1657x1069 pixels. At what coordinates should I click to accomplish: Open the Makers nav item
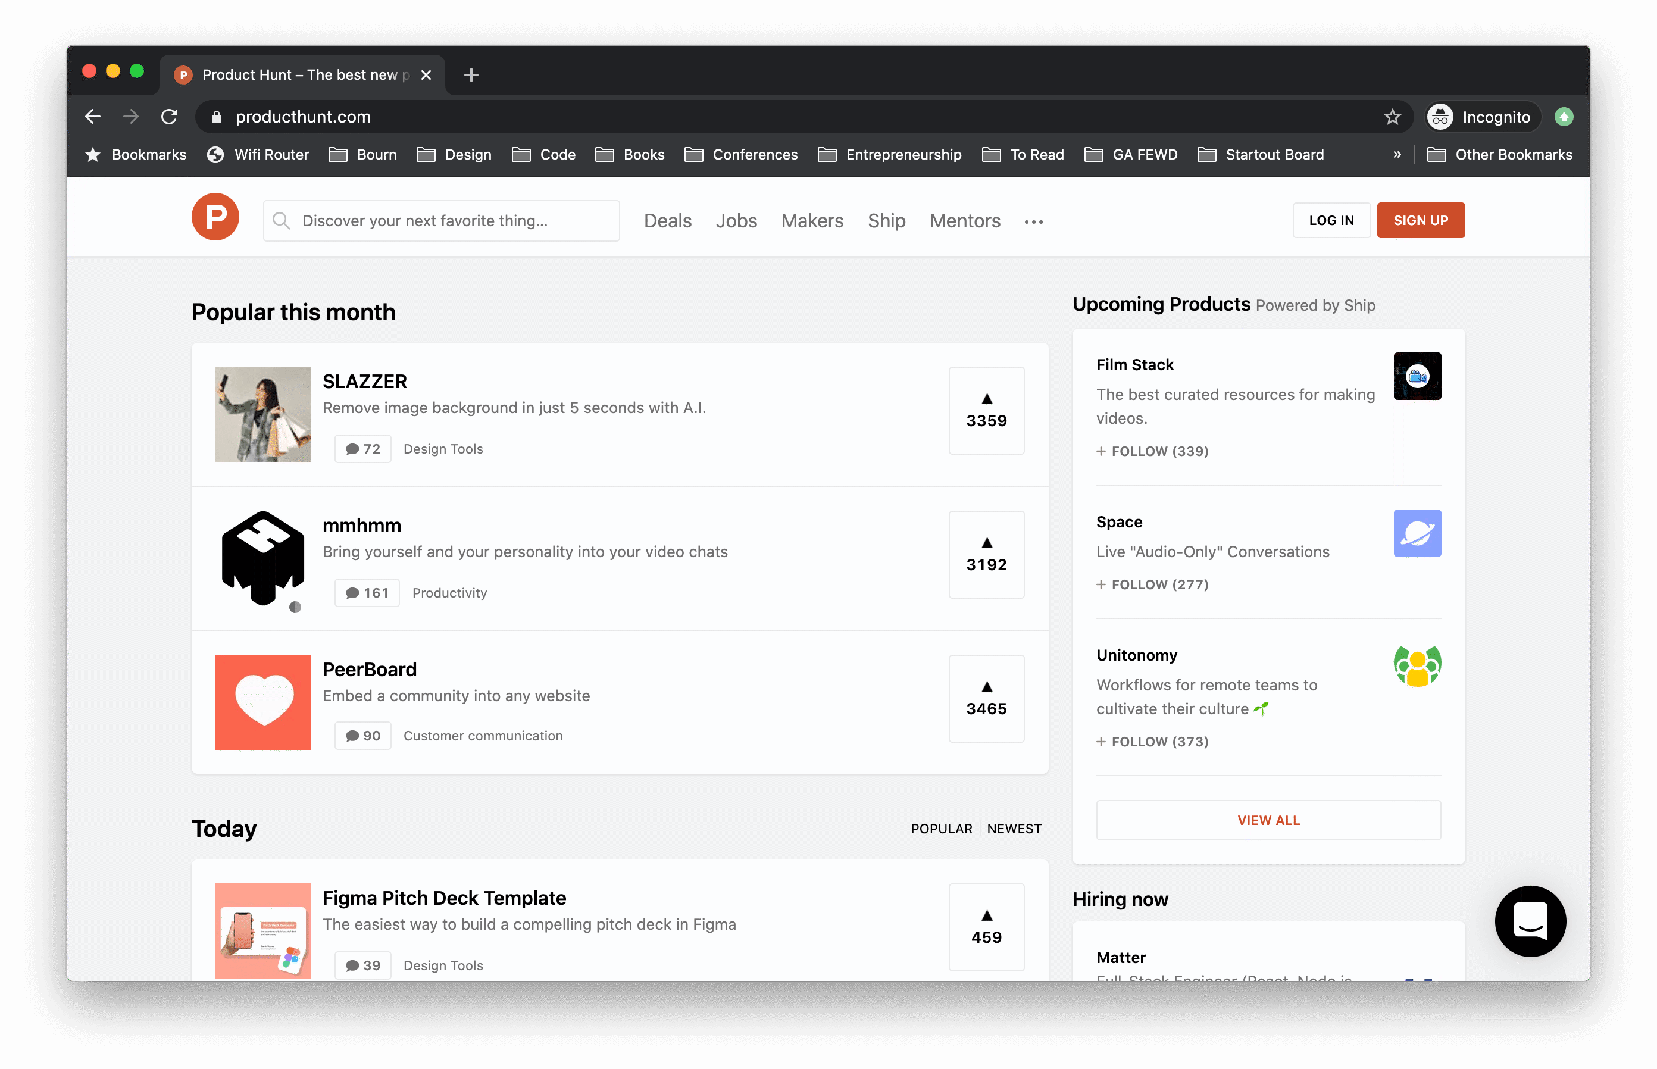click(812, 221)
